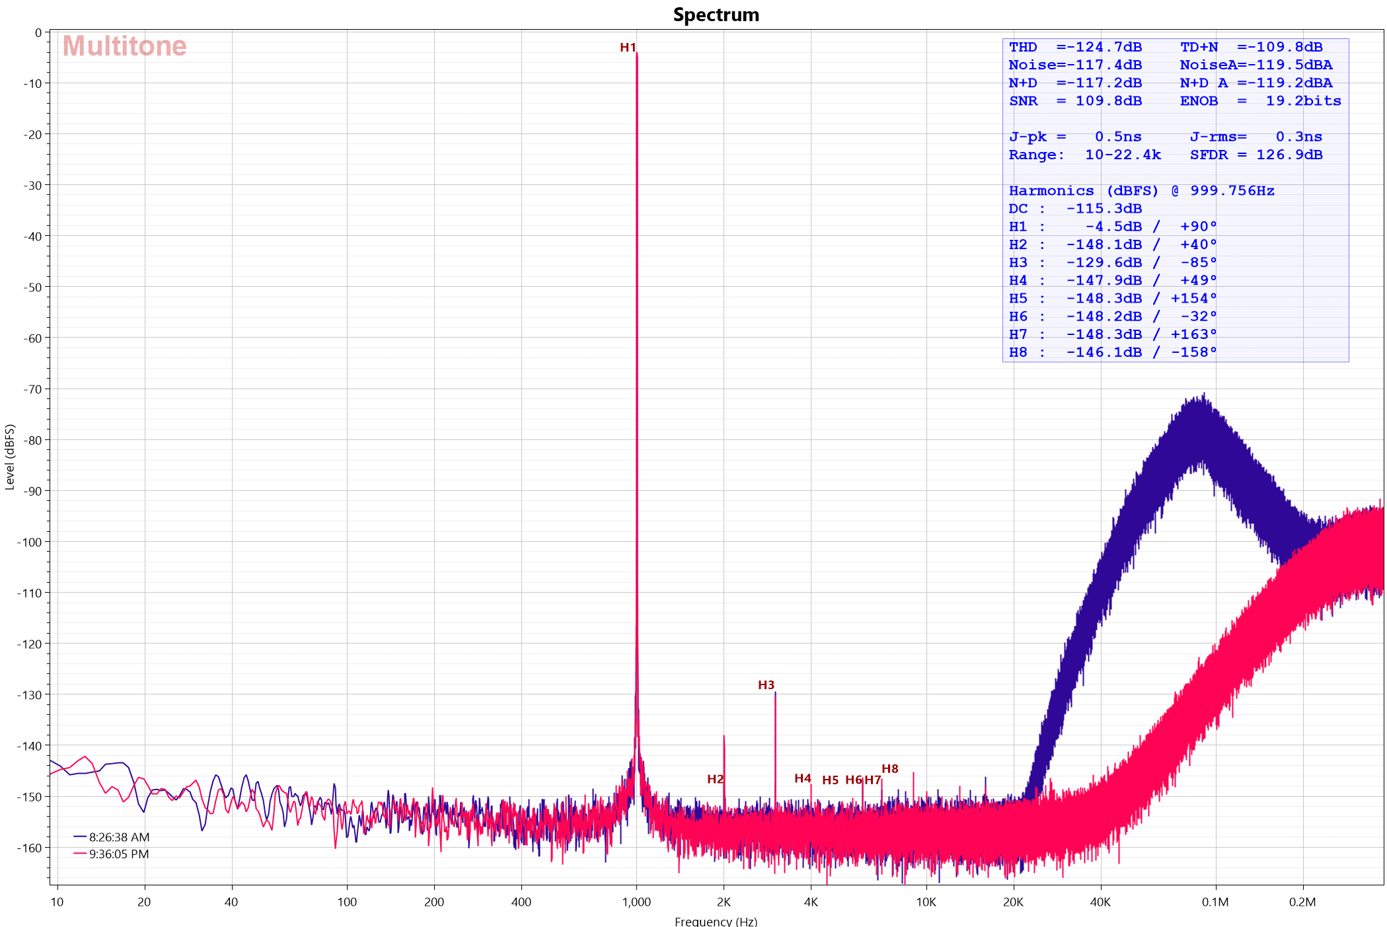Image resolution: width=1387 pixels, height=927 pixels.
Task: Click the H5 harmonic label
Action: (830, 780)
